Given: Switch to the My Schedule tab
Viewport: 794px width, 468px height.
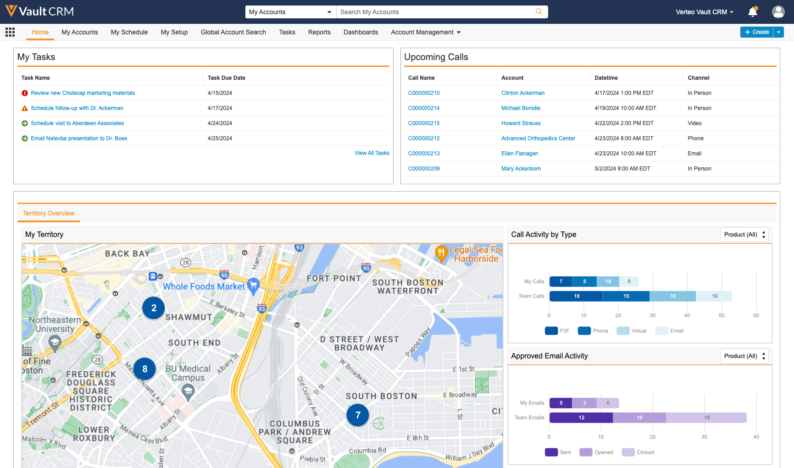Looking at the screenshot, I should click(x=129, y=32).
